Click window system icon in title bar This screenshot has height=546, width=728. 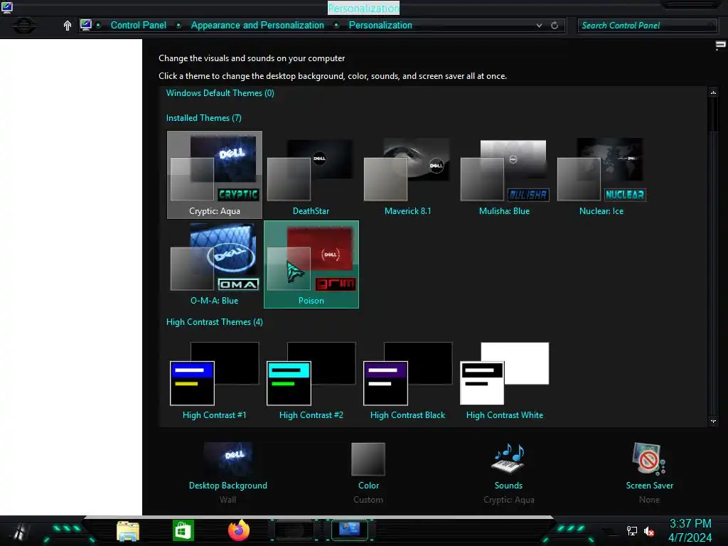[7, 7]
